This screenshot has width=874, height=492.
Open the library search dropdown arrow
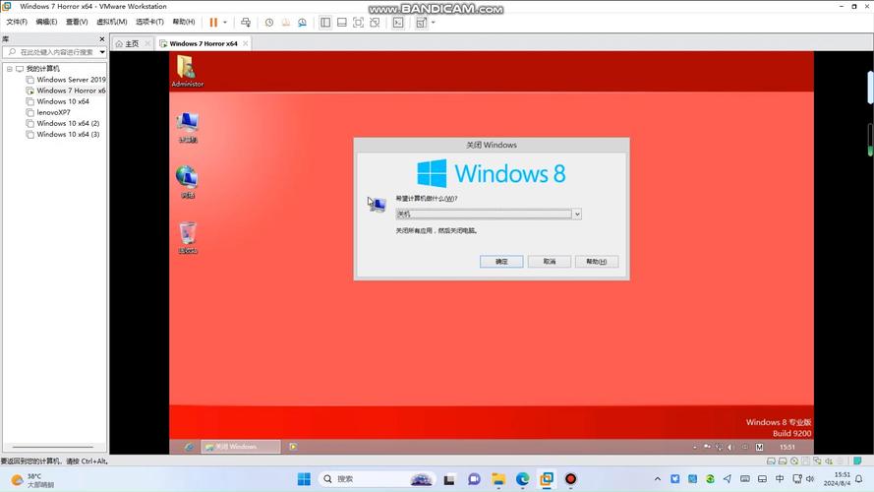[102, 52]
